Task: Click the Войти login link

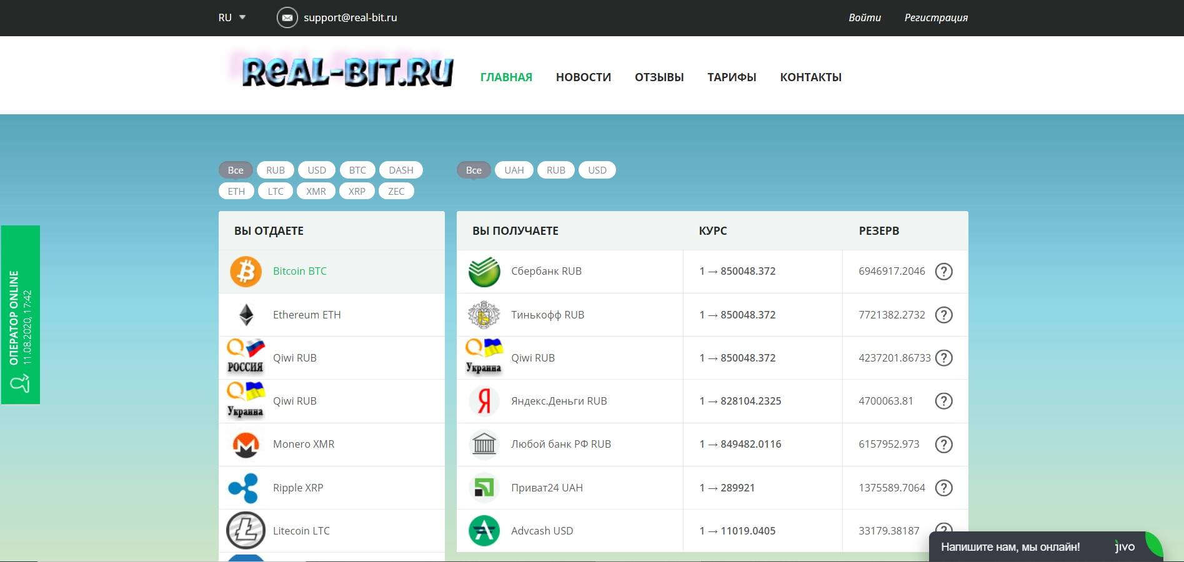Action: point(865,17)
